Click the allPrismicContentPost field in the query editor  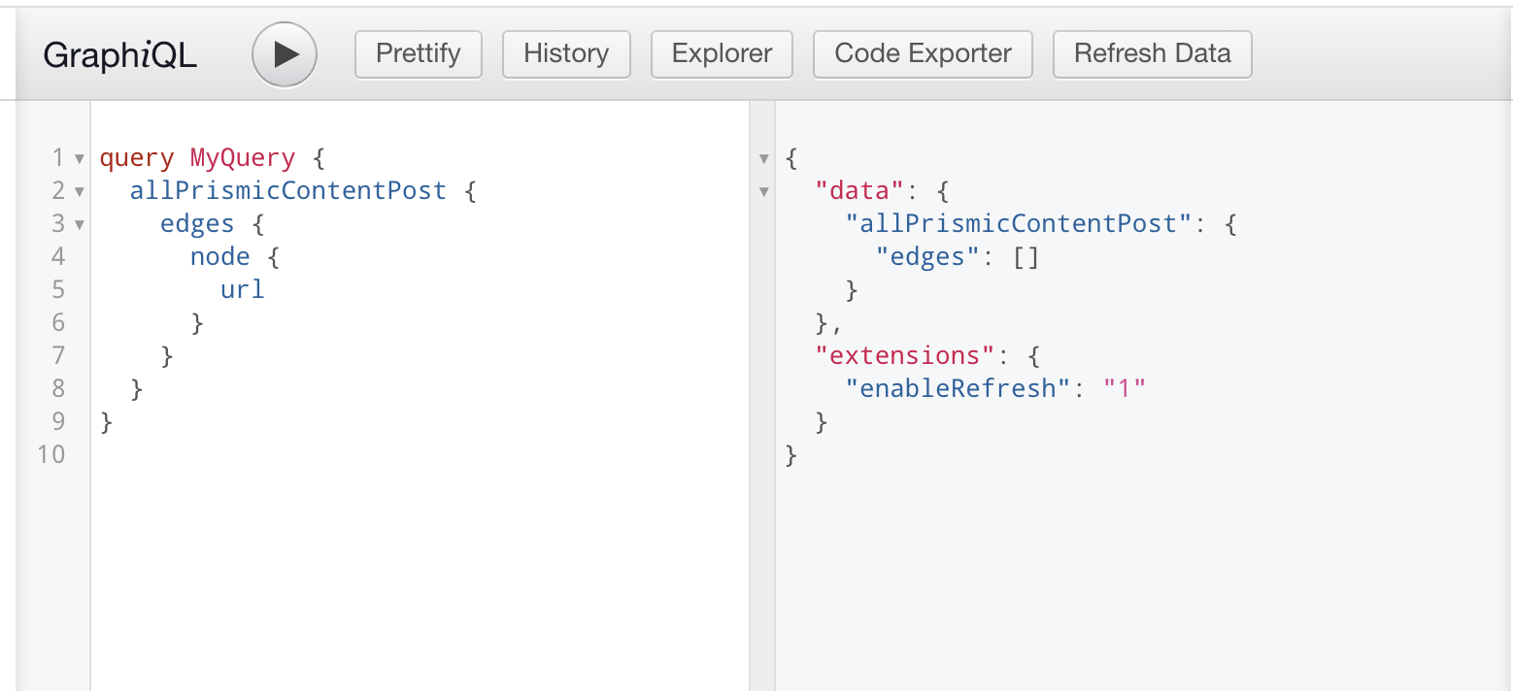click(x=288, y=190)
